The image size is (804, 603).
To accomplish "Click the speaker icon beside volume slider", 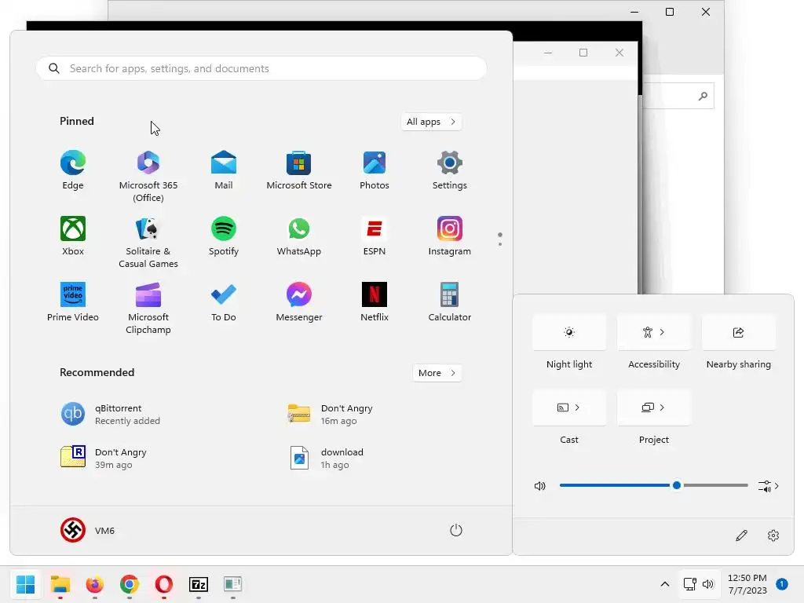I will (540, 485).
